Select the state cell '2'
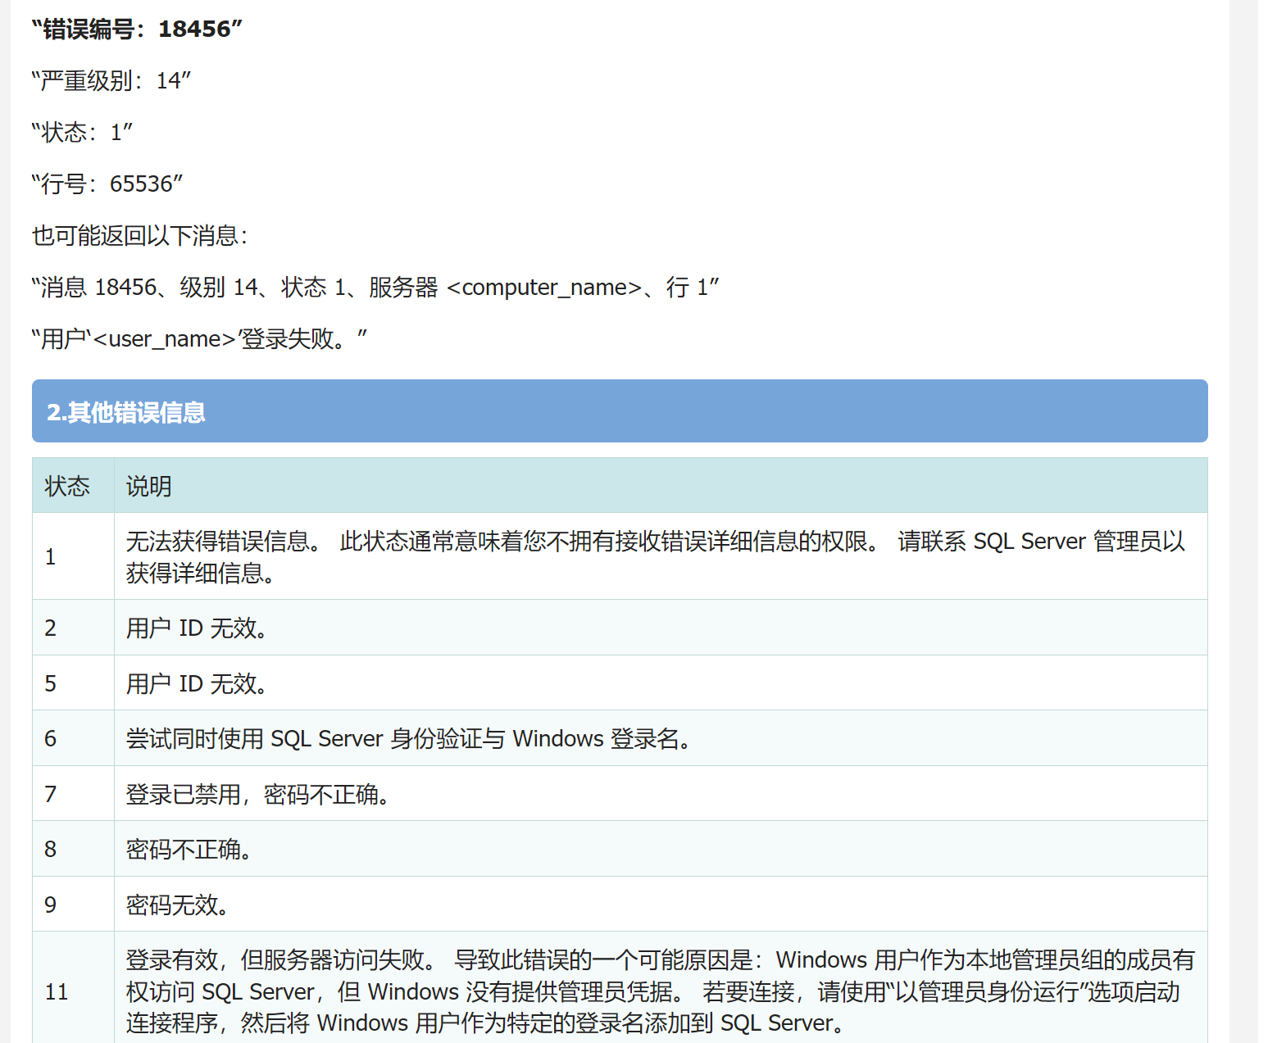The height and width of the screenshot is (1043, 1277). (73, 628)
